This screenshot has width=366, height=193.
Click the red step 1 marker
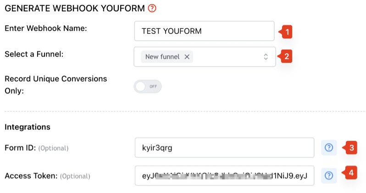(x=286, y=32)
